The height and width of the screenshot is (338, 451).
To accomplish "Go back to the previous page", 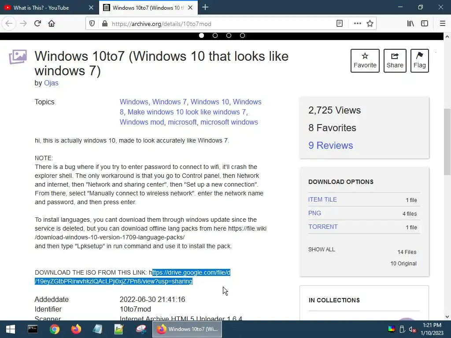I will pyautogui.click(x=9, y=24).
